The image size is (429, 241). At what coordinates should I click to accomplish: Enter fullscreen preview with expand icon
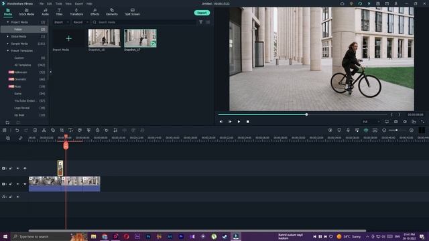coord(423,122)
